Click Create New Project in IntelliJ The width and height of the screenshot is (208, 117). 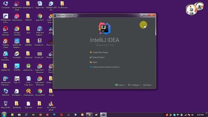pos(100,52)
